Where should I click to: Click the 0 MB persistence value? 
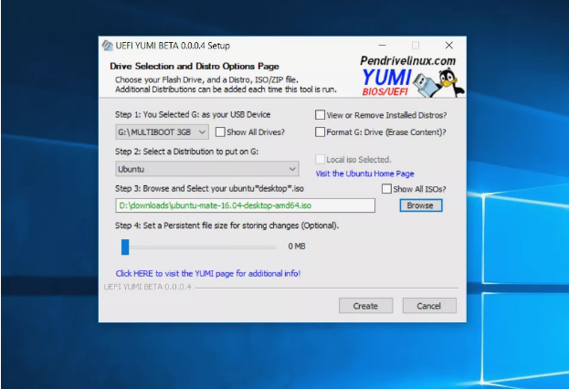click(x=297, y=247)
